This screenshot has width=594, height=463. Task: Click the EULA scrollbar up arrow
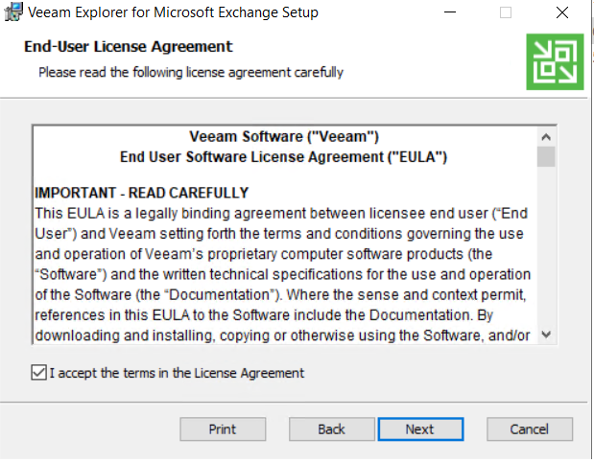coord(546,137)
